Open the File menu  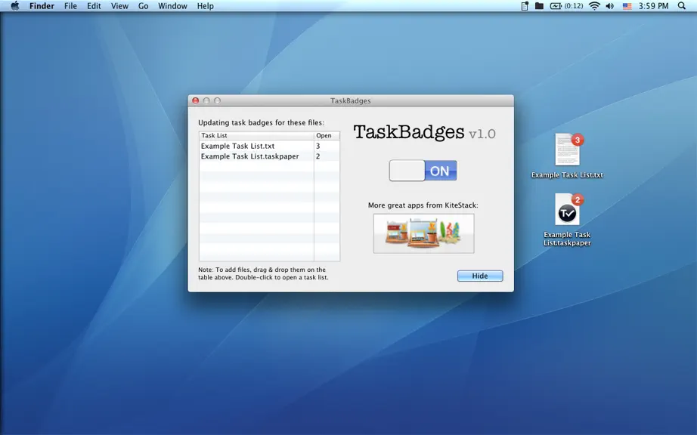pos(70,6)
